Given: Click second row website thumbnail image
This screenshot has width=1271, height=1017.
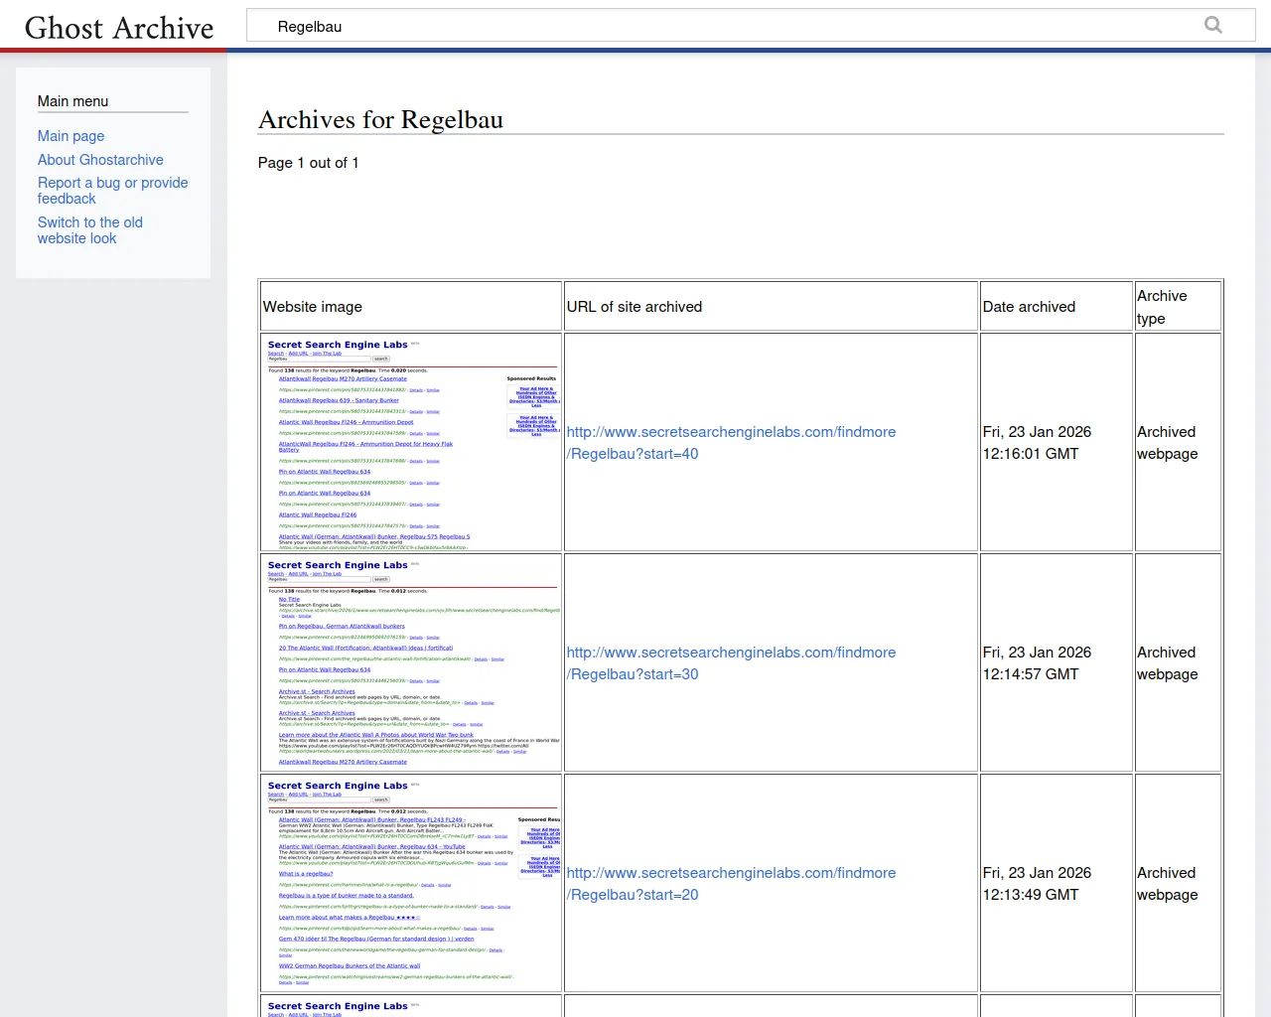Looking at the screenshot, I should [411, 663].
